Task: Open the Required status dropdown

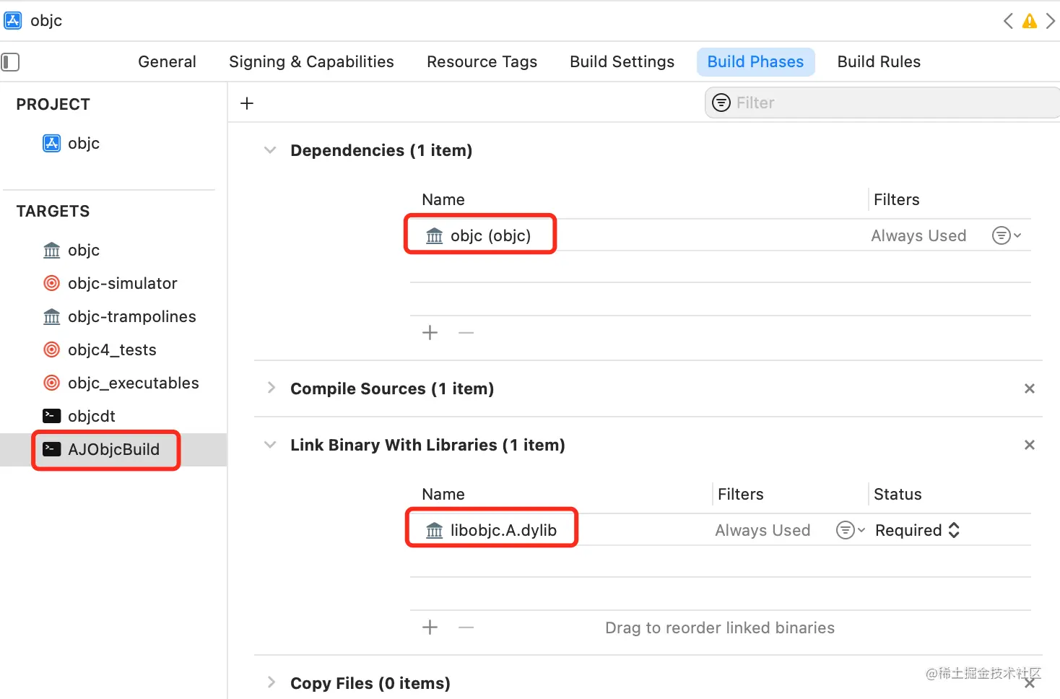Action: (917, 530)
